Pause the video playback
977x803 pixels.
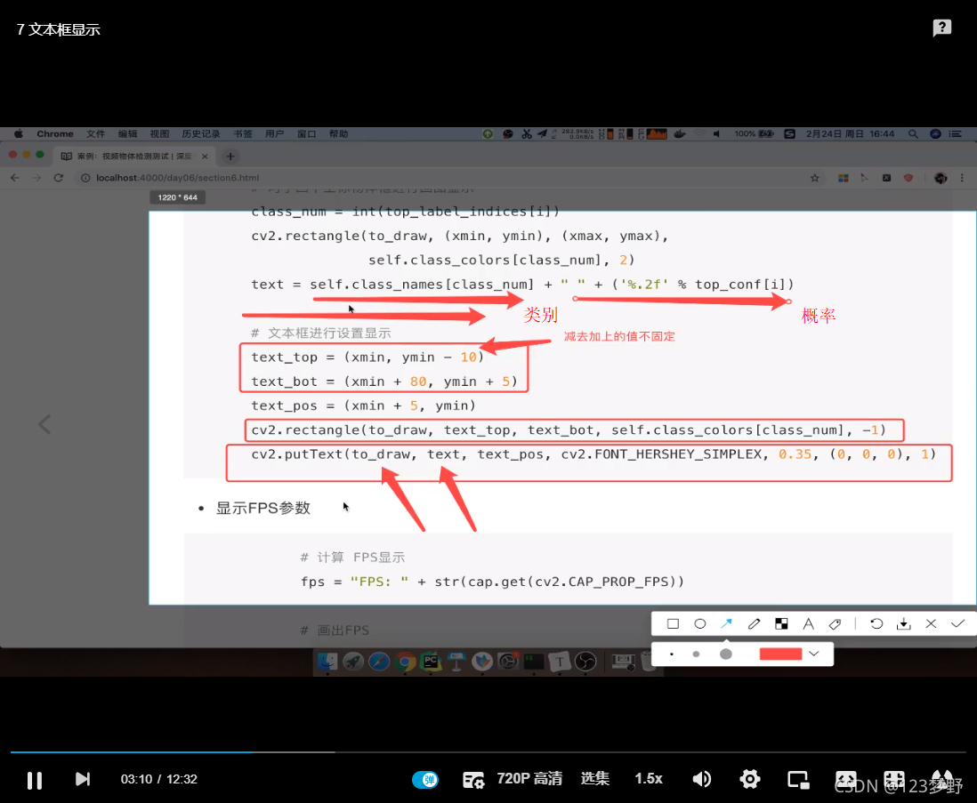point(35,780)
